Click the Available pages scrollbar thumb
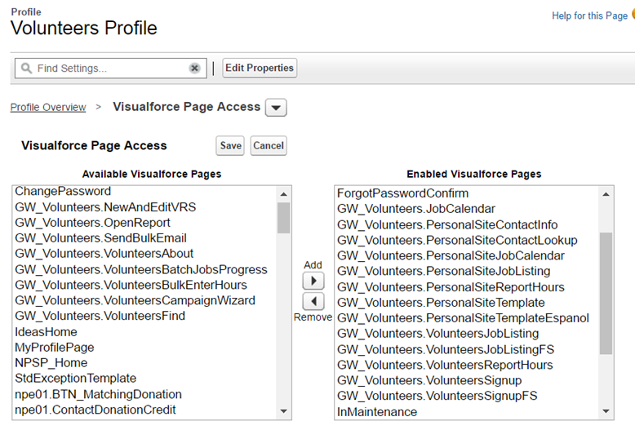 point(283,218)
